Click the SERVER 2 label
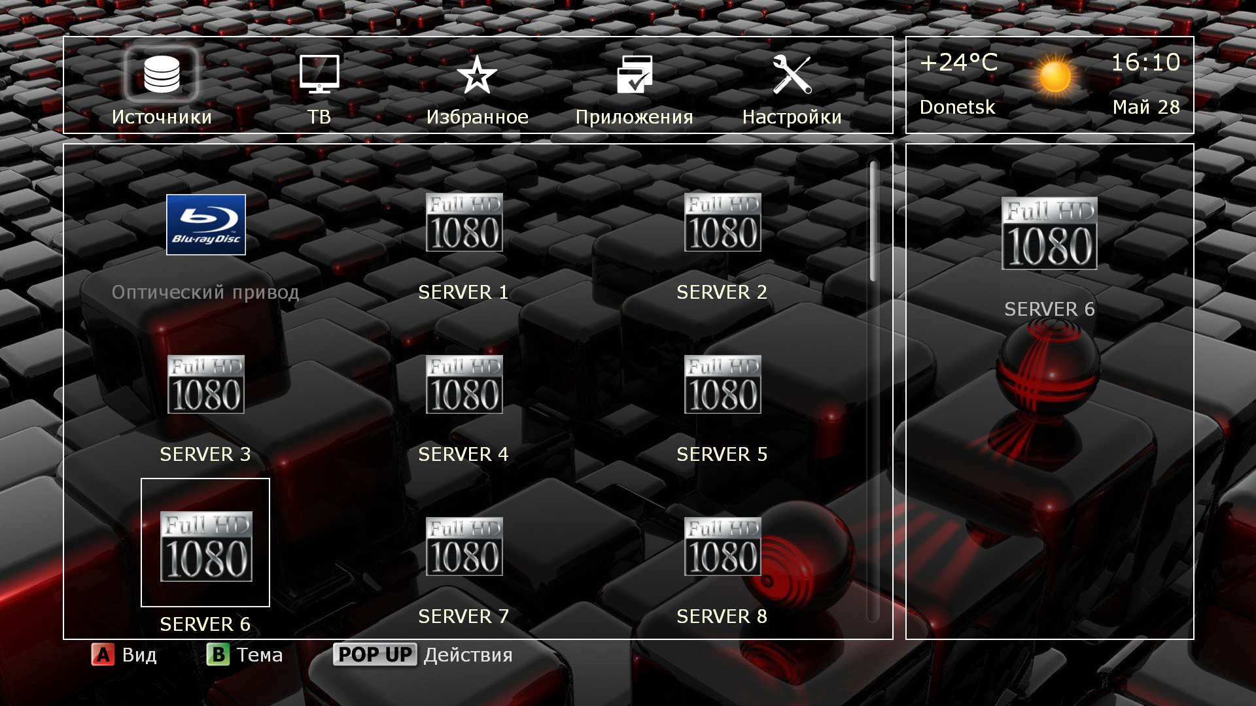Image resolution: width=1256 pixels, height=706 pixels. coord(722,292)
